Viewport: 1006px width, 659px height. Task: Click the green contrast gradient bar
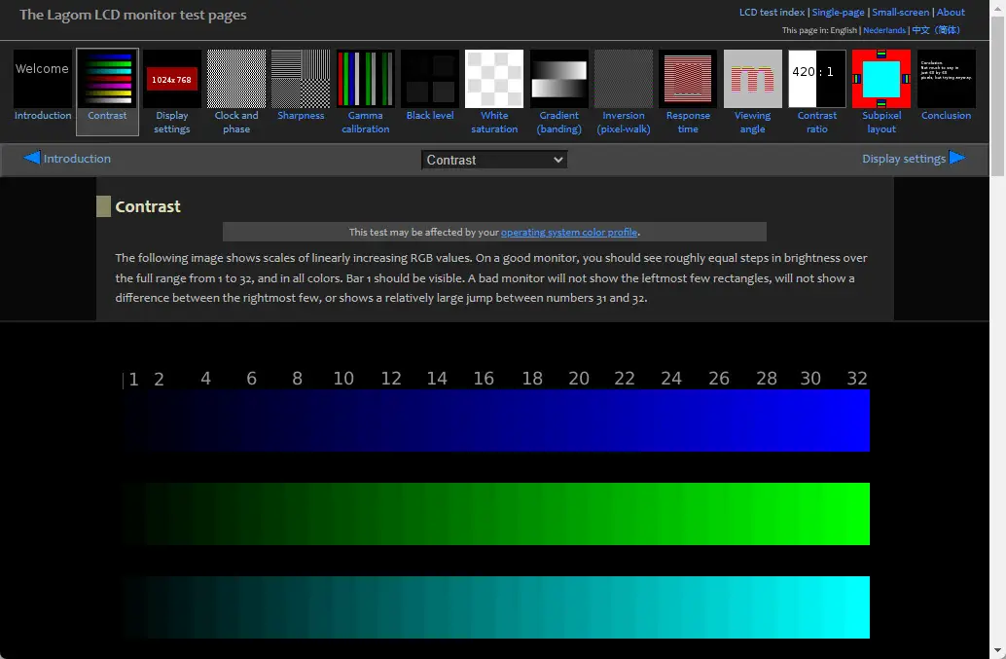click(x=496, y=514)
